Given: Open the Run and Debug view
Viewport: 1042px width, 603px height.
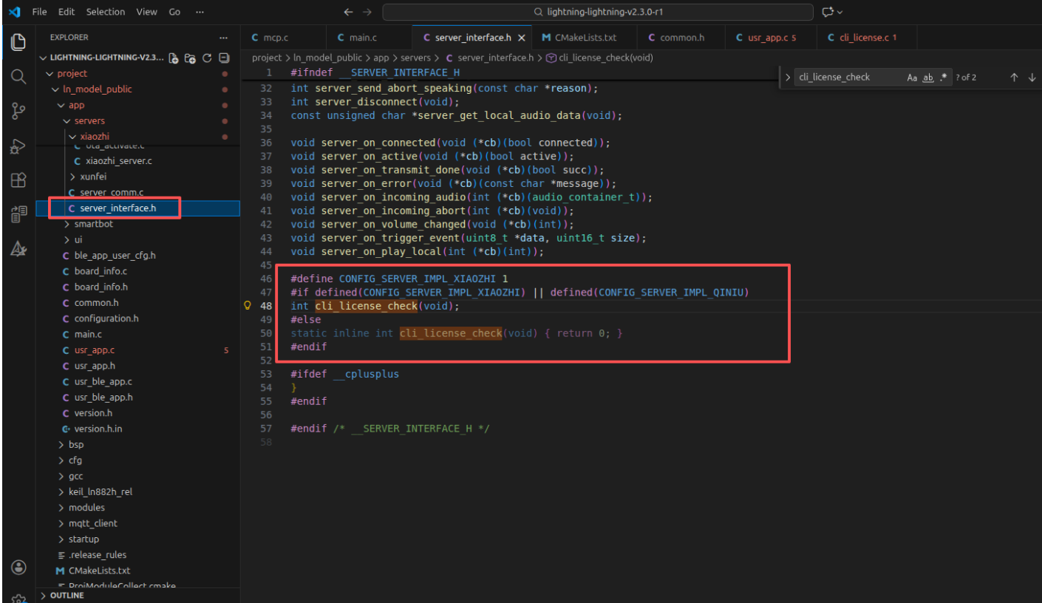Looking at the screenshot, I should point(18,146).
